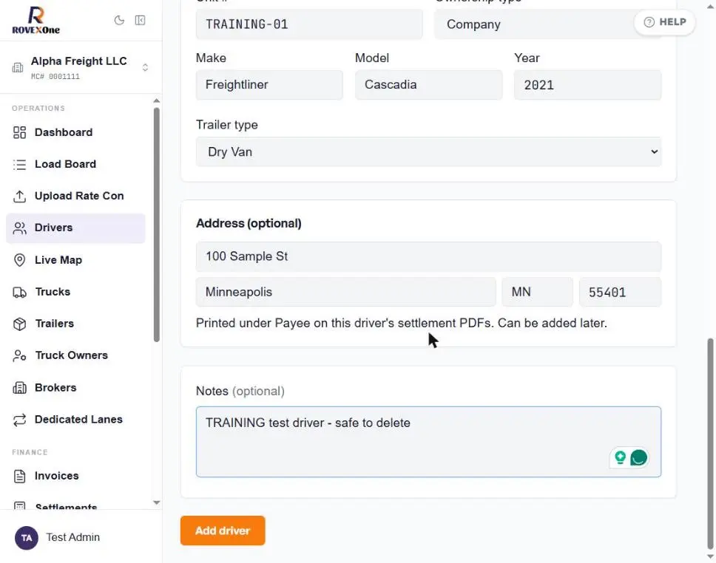
Task: Click the MC# 0001111 text
Action: point(55,77)
